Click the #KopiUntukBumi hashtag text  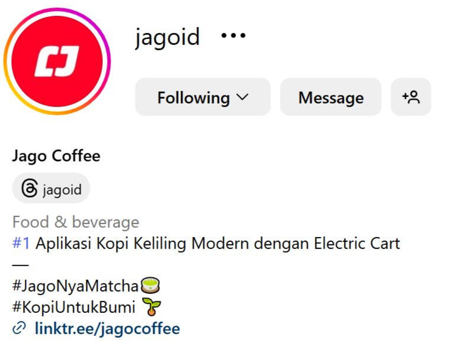[74, 307]
